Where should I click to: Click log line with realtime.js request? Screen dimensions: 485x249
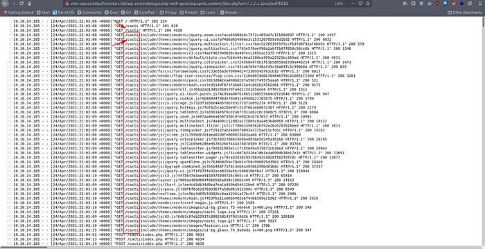(x=156, y=194)
